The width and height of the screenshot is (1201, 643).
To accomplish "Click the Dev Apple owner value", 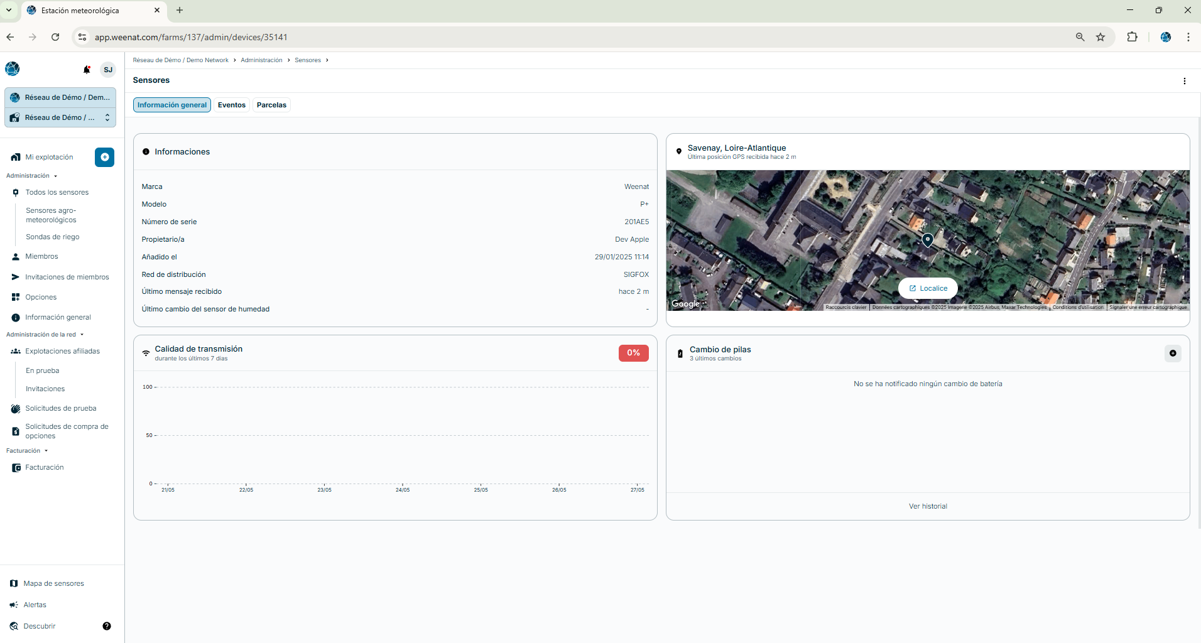I will pyautogui.click(x=631, y=239).
